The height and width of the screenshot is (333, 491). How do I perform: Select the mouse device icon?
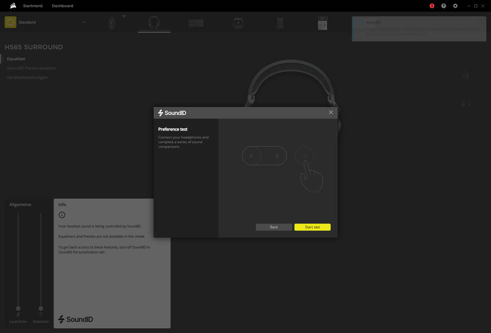[x=112, y=23]
